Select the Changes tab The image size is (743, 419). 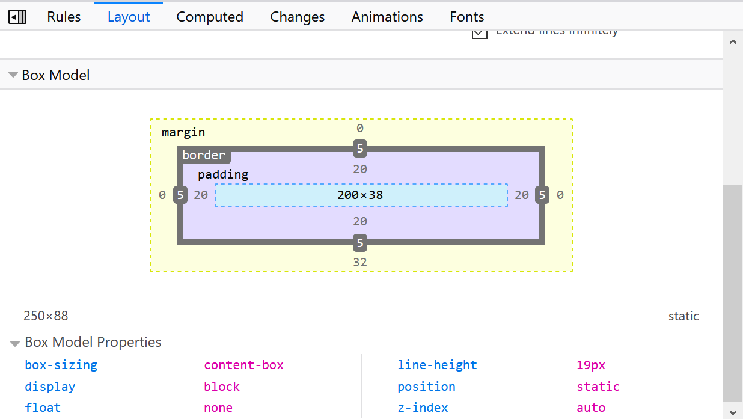[298, 17]
